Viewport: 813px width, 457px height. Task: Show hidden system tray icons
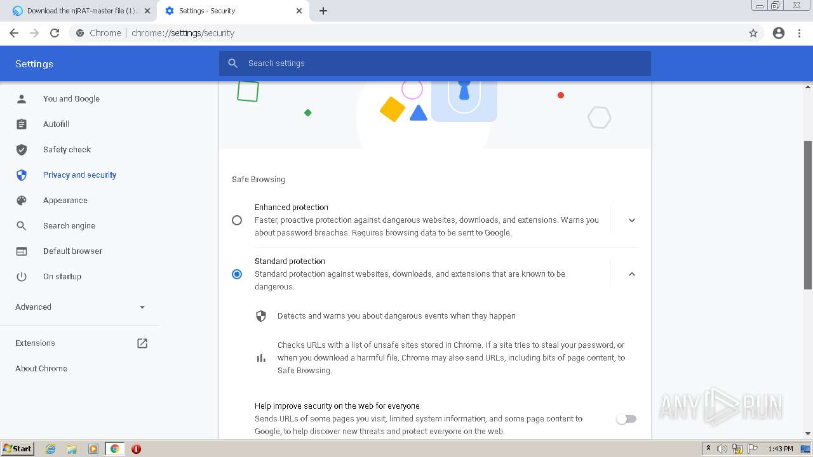(709, 449)
